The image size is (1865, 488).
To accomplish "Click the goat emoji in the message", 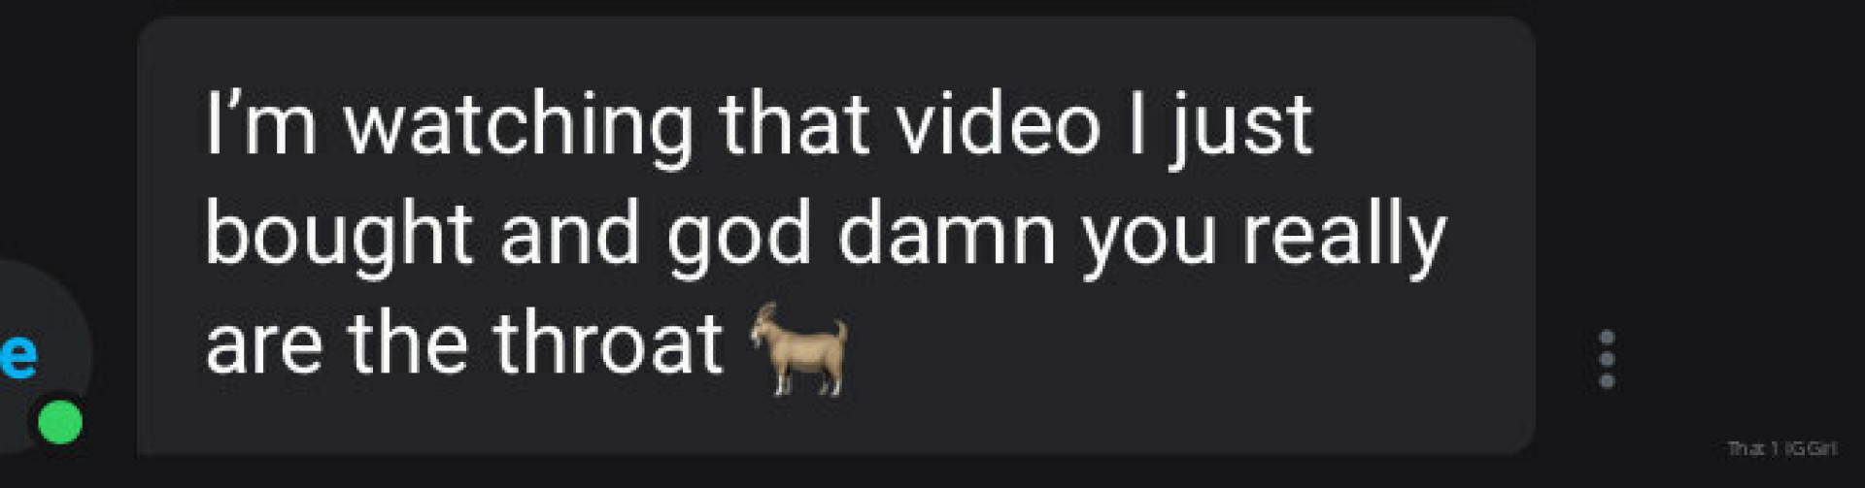I will pos(798,348).
